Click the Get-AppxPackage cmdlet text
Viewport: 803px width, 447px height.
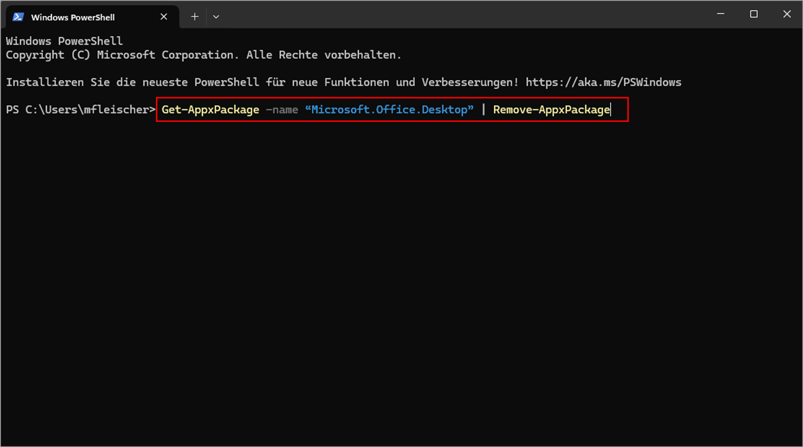[x=210, y=109]
